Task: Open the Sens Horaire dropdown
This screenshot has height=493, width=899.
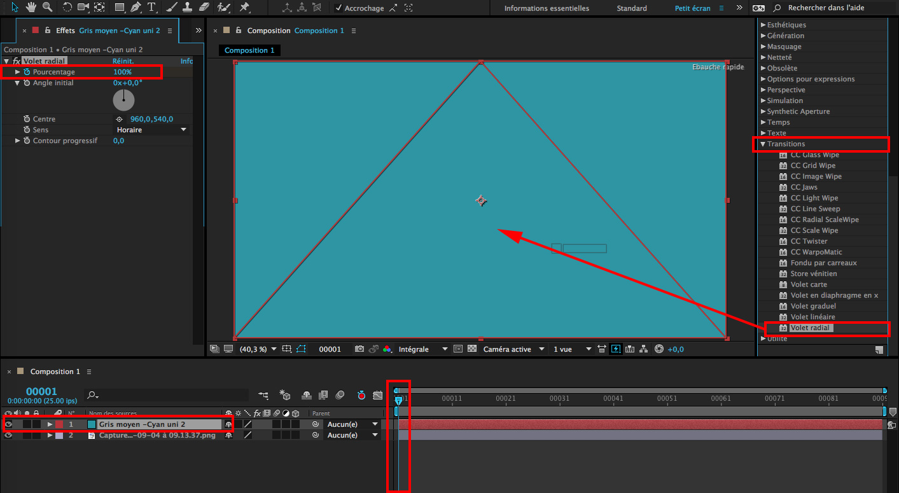Action: click(x=152, y=130)
